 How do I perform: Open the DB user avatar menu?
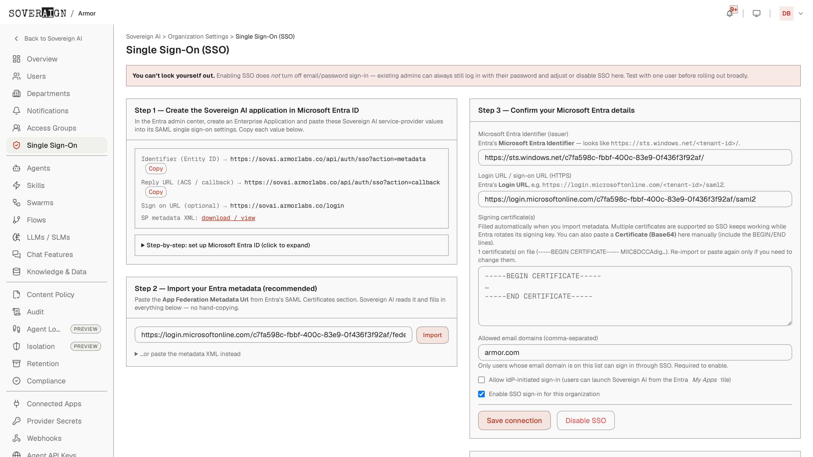tap(786, 13)
